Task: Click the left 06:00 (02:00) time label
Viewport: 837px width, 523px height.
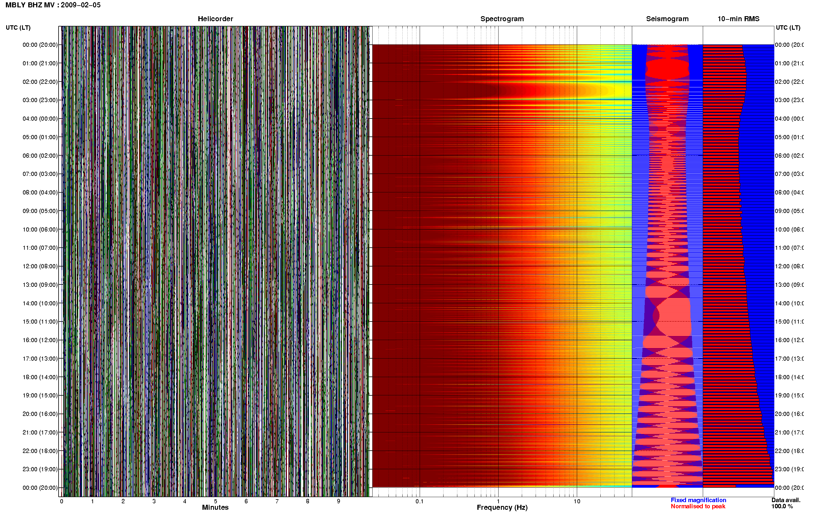Action: (40, 156)
